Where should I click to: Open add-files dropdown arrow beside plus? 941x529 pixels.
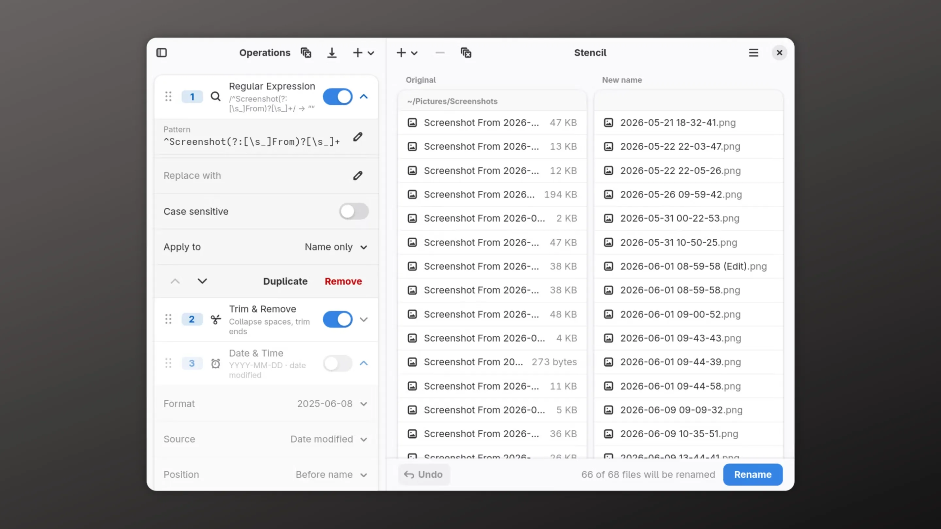point(414,53)
